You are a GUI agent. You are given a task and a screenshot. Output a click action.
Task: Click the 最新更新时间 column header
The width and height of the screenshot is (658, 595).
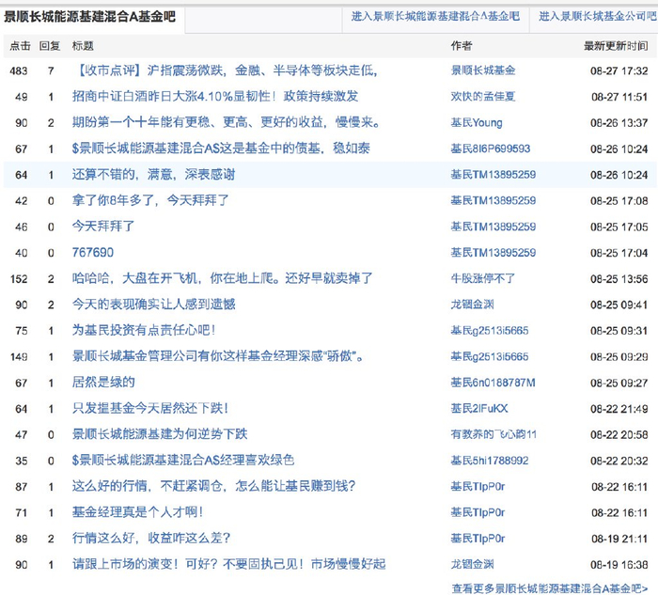(616, 46)
